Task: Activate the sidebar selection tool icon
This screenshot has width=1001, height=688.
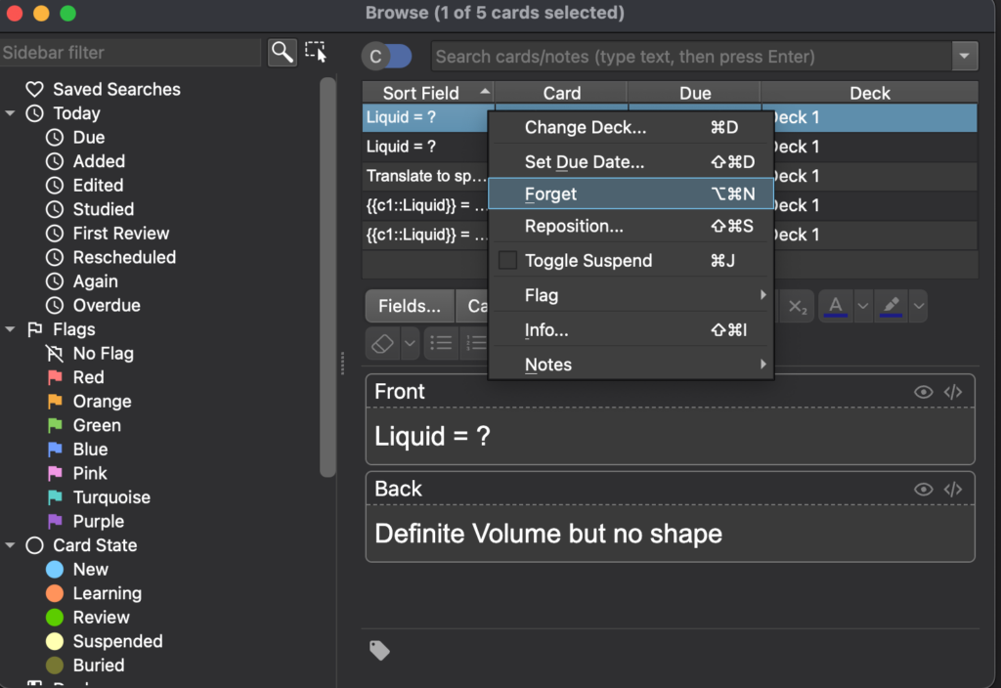Action: click(316, 52)
